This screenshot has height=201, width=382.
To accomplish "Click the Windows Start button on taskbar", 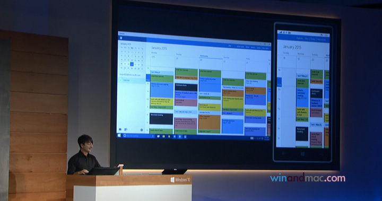I will [x=119, y=135].
